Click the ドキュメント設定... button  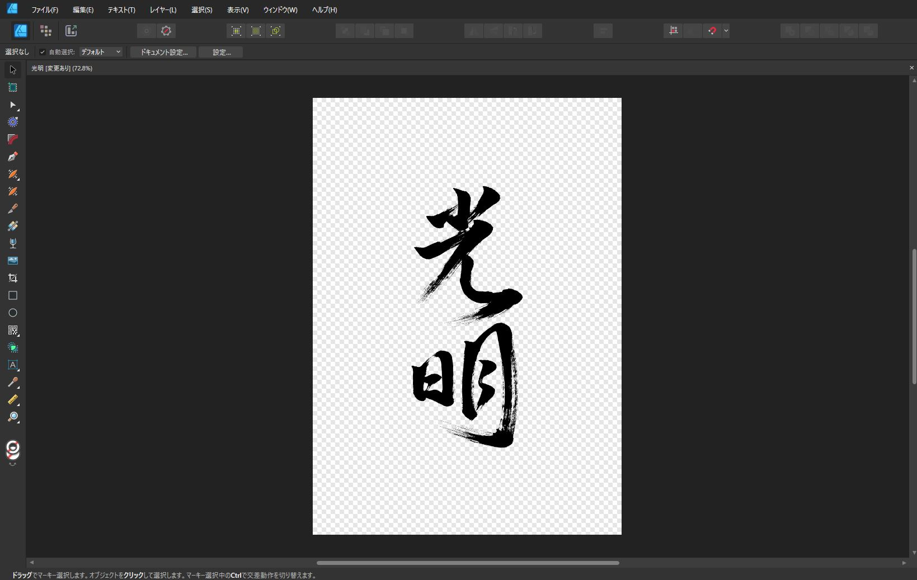(163, 52)
